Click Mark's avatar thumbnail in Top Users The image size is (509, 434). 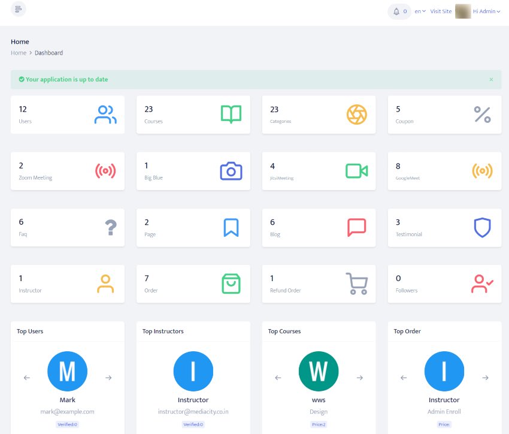pyautogui.click(x=67, y=370)
